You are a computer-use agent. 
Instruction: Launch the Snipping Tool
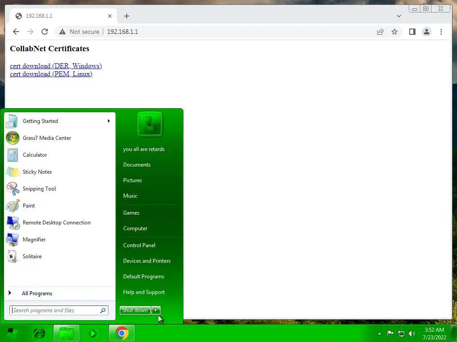click(59, 188)
